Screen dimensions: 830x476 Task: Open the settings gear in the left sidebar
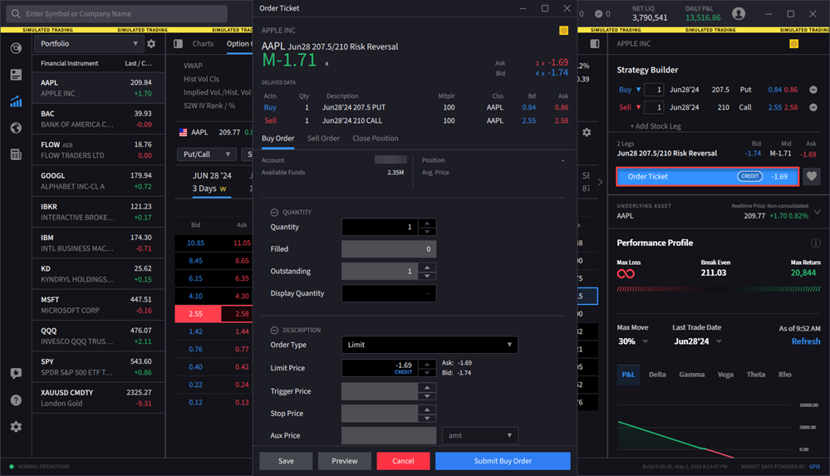pyautogui.click(x=16, y=426)
